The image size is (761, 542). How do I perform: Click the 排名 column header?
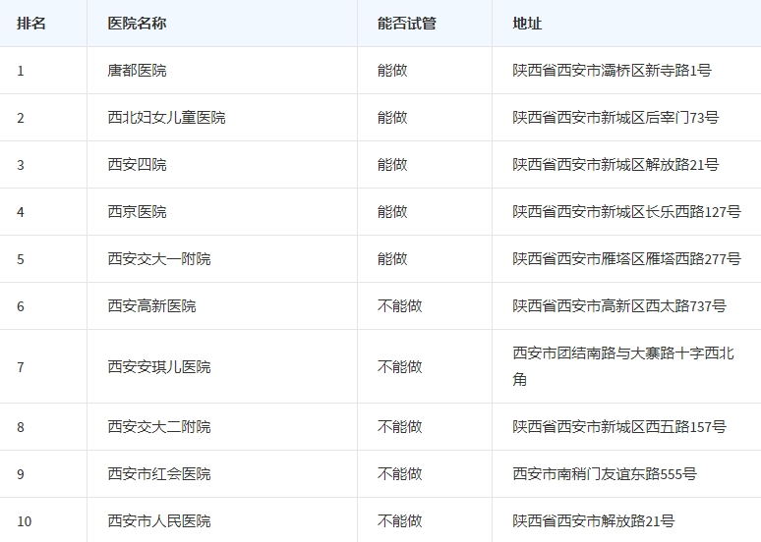click(x=31, y=24)
